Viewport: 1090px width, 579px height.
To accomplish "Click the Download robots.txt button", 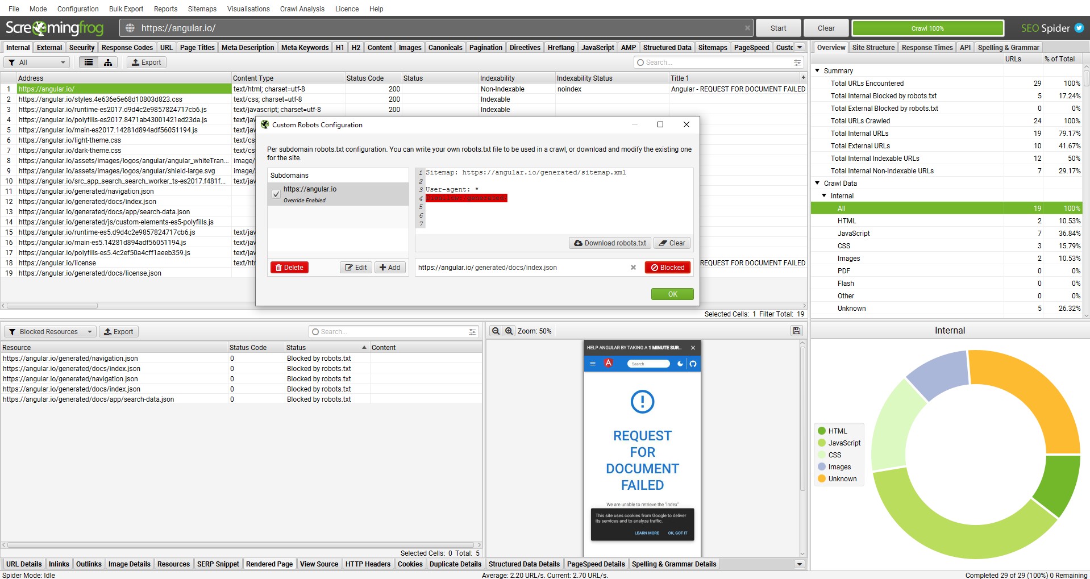I will (x=609, y=243).
